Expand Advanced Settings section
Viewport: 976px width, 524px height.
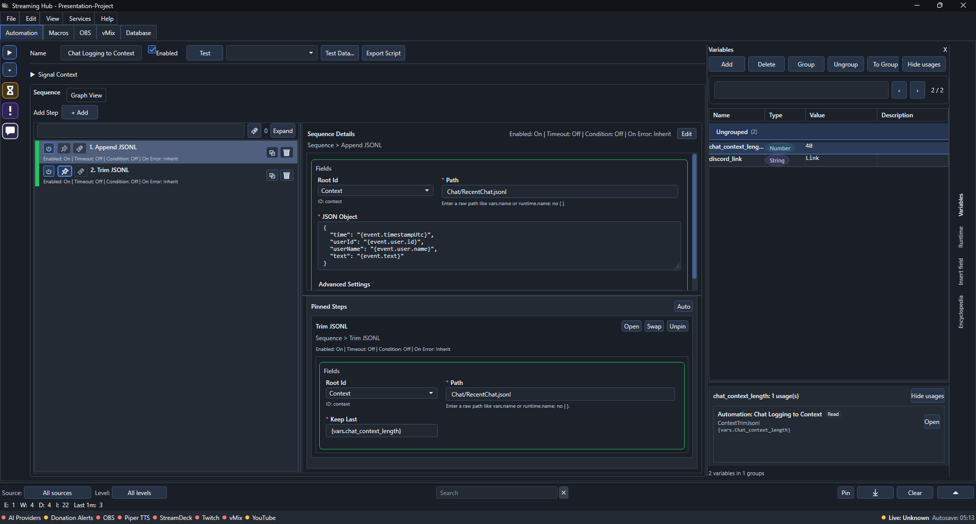tap(344, 284)
